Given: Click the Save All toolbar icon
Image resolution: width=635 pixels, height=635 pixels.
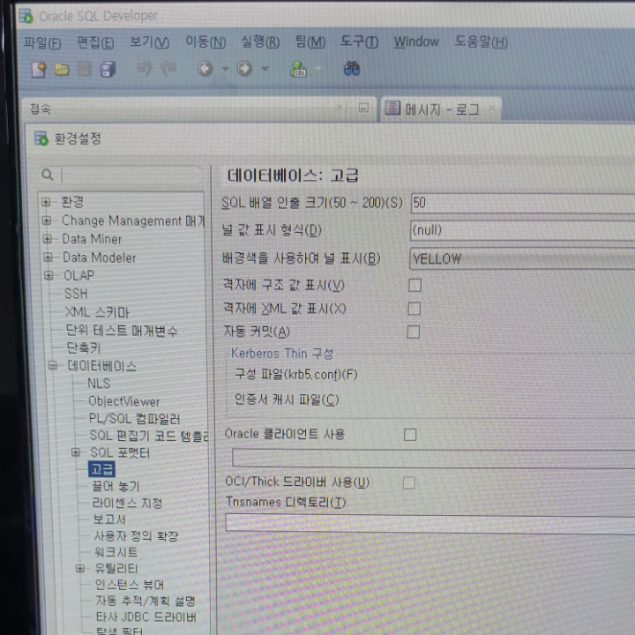Looking at the screenshot, I should (x=108, y=69).
